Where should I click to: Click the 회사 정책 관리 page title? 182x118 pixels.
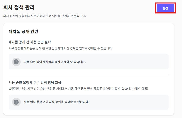(19, 7)
